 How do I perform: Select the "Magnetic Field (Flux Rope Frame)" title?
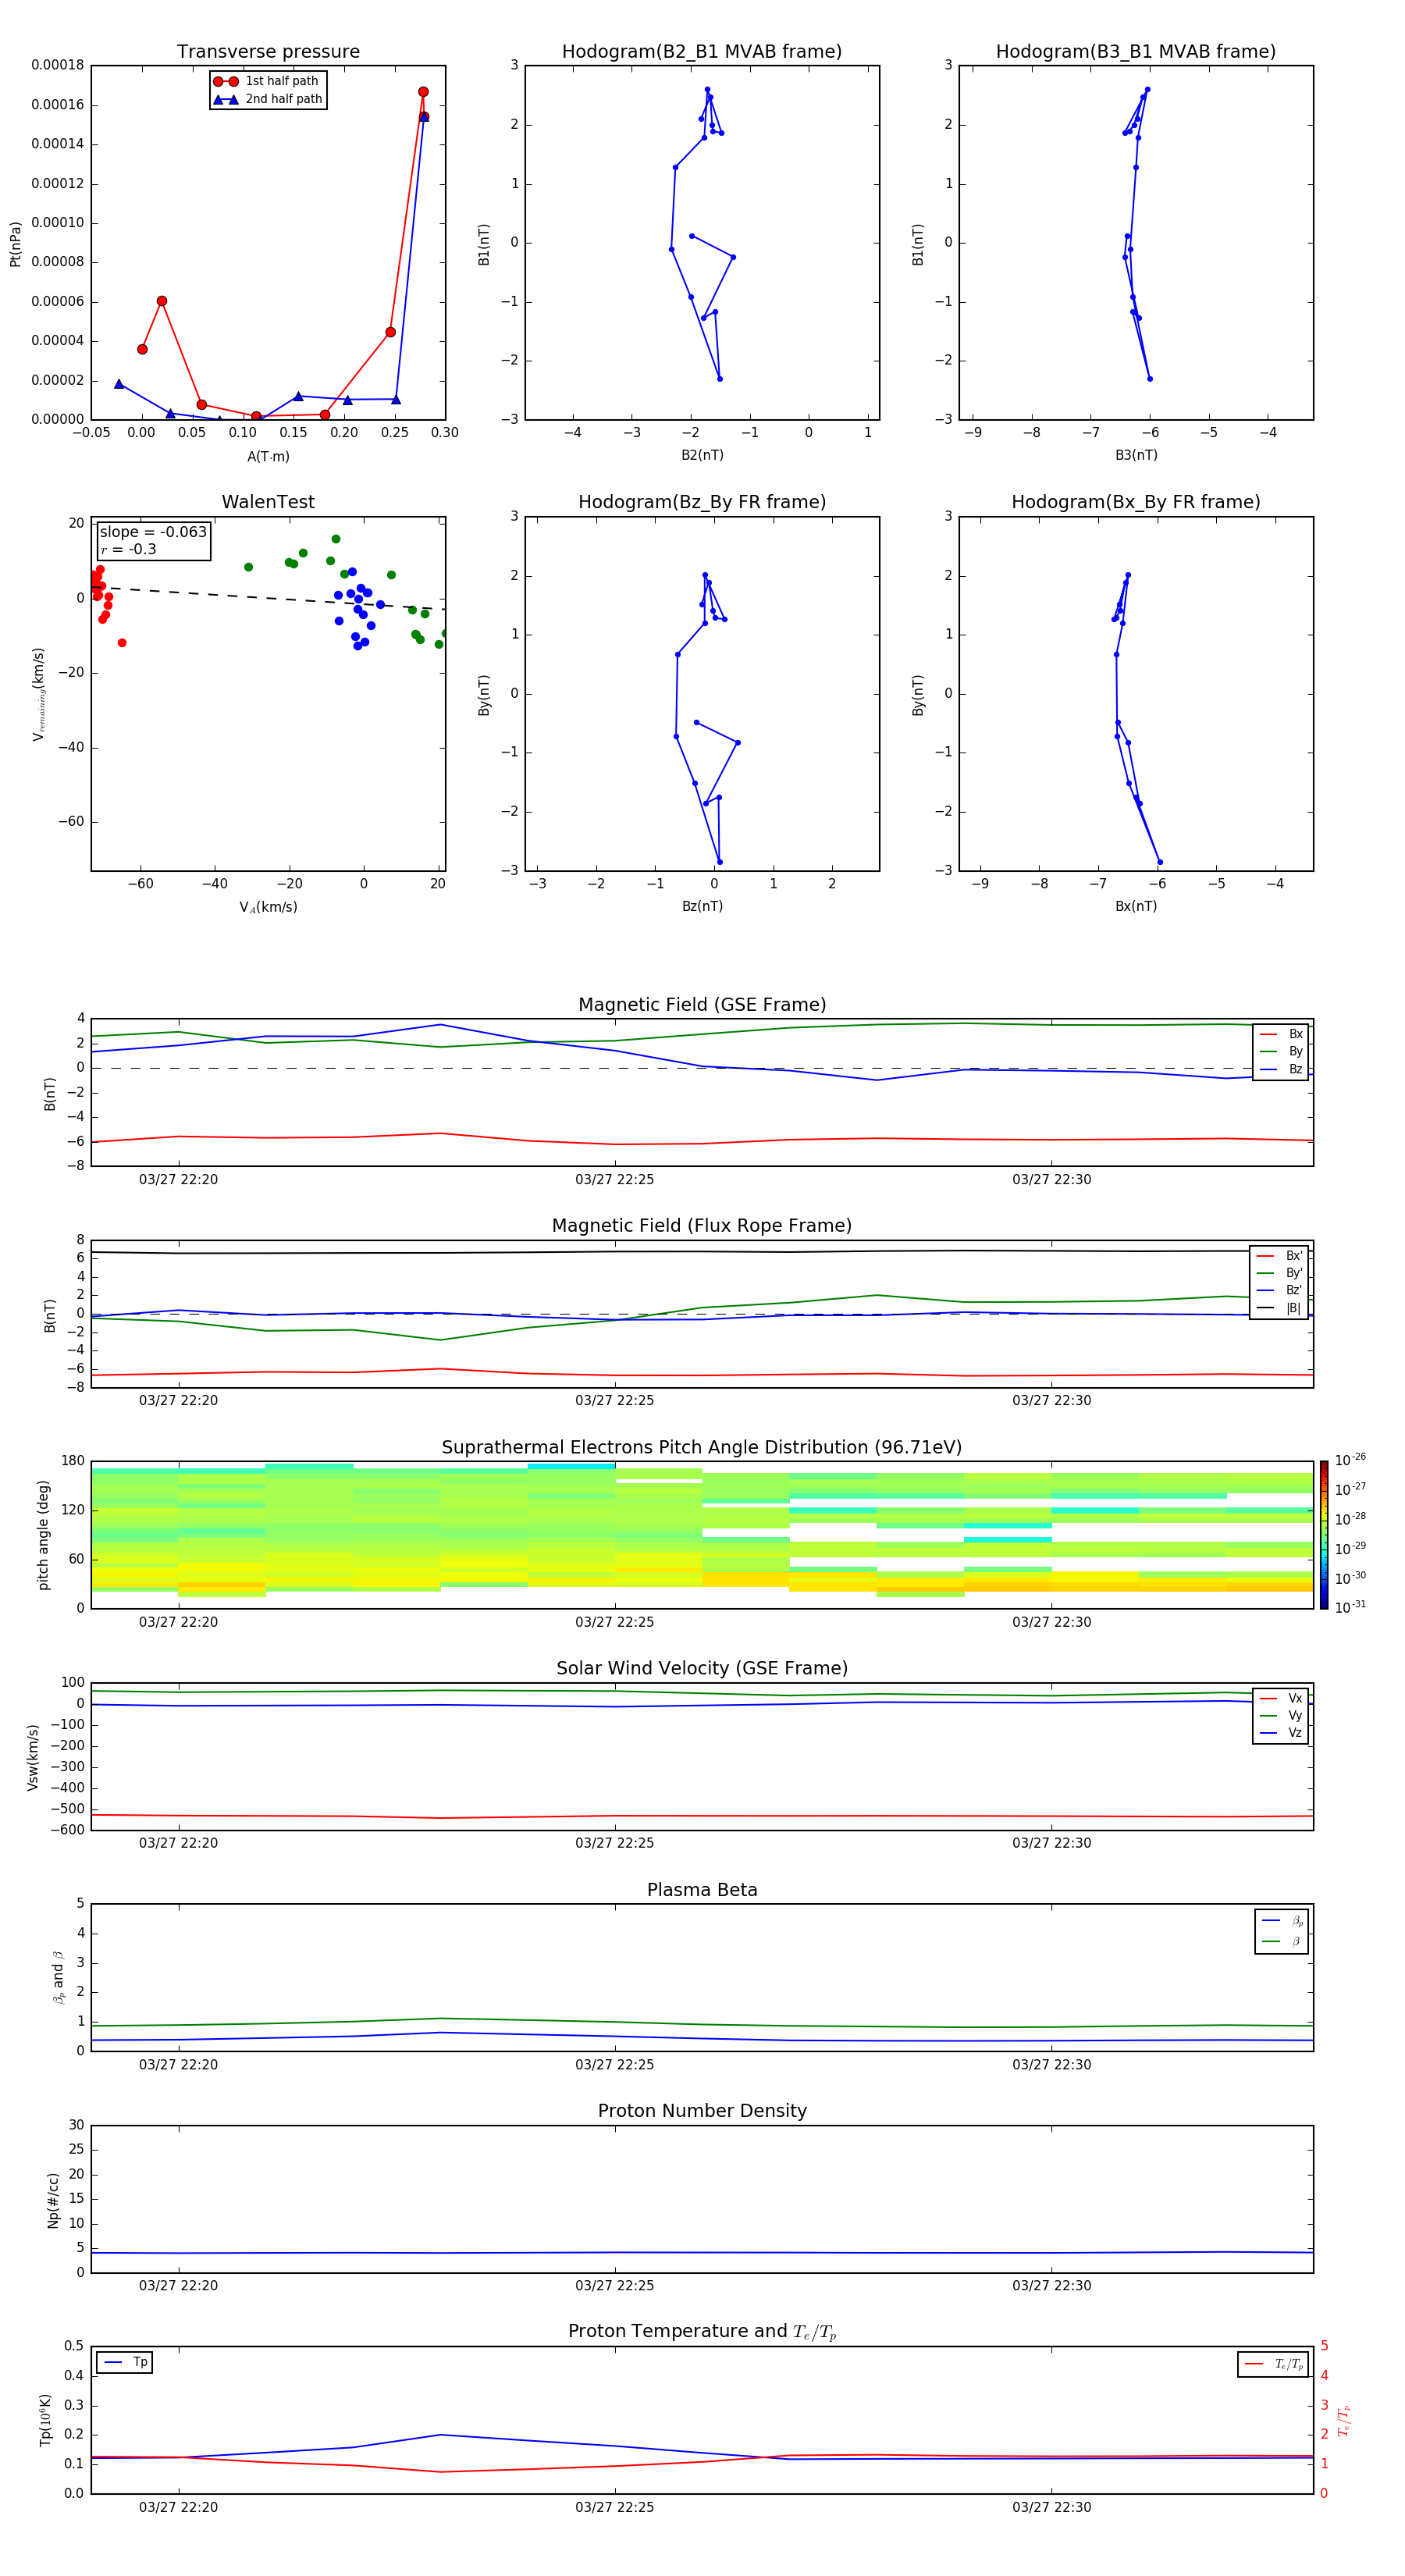click(x=702, y=1226)
